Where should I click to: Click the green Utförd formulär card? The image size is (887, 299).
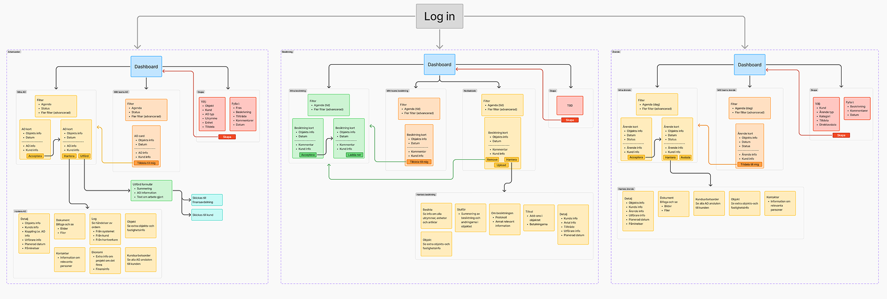[151, 191]
